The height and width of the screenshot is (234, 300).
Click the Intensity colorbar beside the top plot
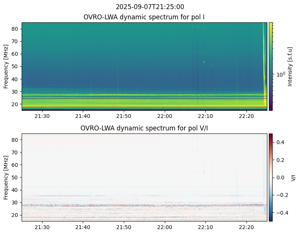point(271,66)
